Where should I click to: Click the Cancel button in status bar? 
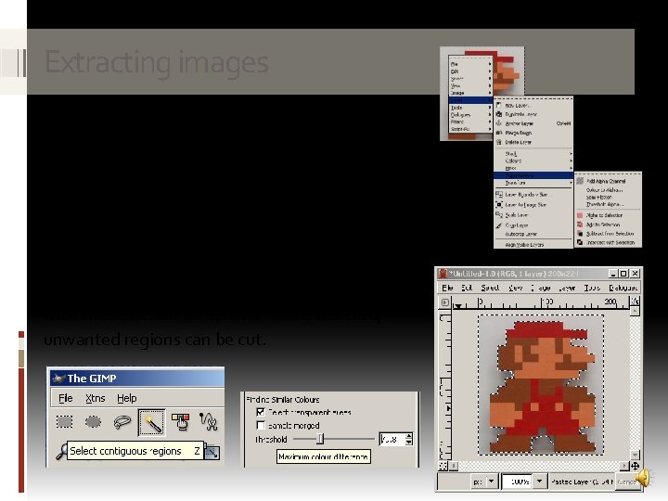pyautogui.click(x=626, y=482)
